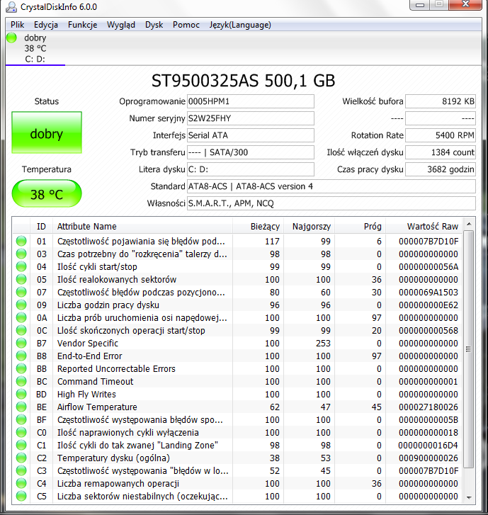Open the Pomoc menu
This screenshot has width=488, height=515.
click(x=186, y=25)
